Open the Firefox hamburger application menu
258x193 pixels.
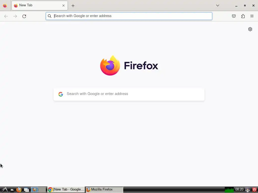252,16
